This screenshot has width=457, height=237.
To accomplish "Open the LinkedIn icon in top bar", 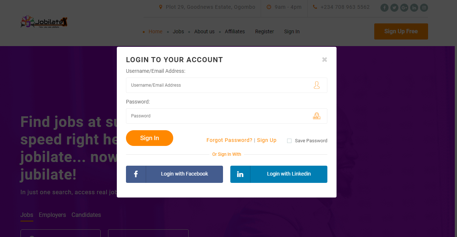I will click(x=414, y=8).
